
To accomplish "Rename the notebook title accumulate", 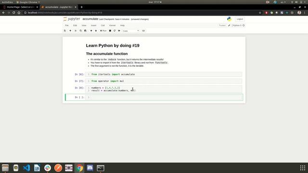I will [x=90, y=19].
